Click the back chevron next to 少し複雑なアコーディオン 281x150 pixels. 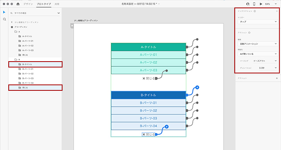click(12, 22)
